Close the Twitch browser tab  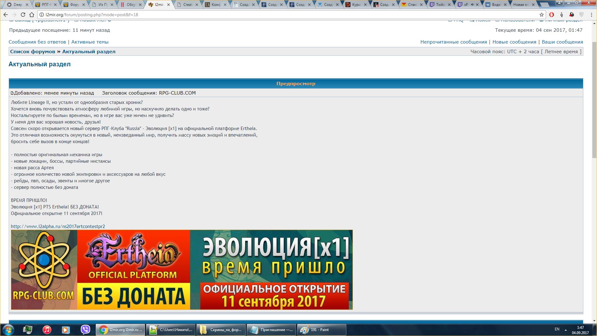[x=449, y=5]
